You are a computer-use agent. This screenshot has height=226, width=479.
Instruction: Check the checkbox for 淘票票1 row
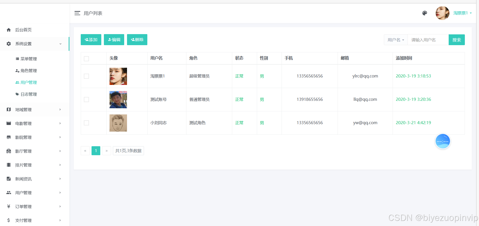point(86,76)
